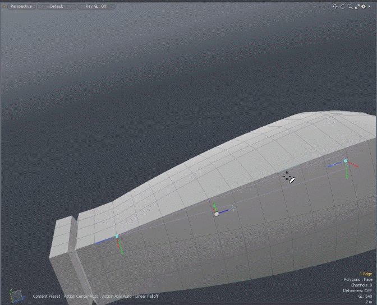Click the viewport zoom magnifier icon

pyautogui.click(x=350, y=7)
